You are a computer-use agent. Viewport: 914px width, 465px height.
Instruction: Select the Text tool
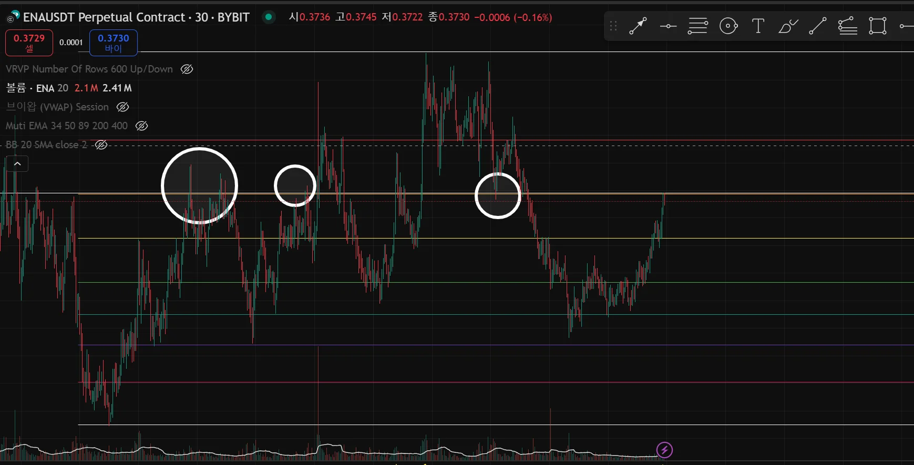coord(758,26)
